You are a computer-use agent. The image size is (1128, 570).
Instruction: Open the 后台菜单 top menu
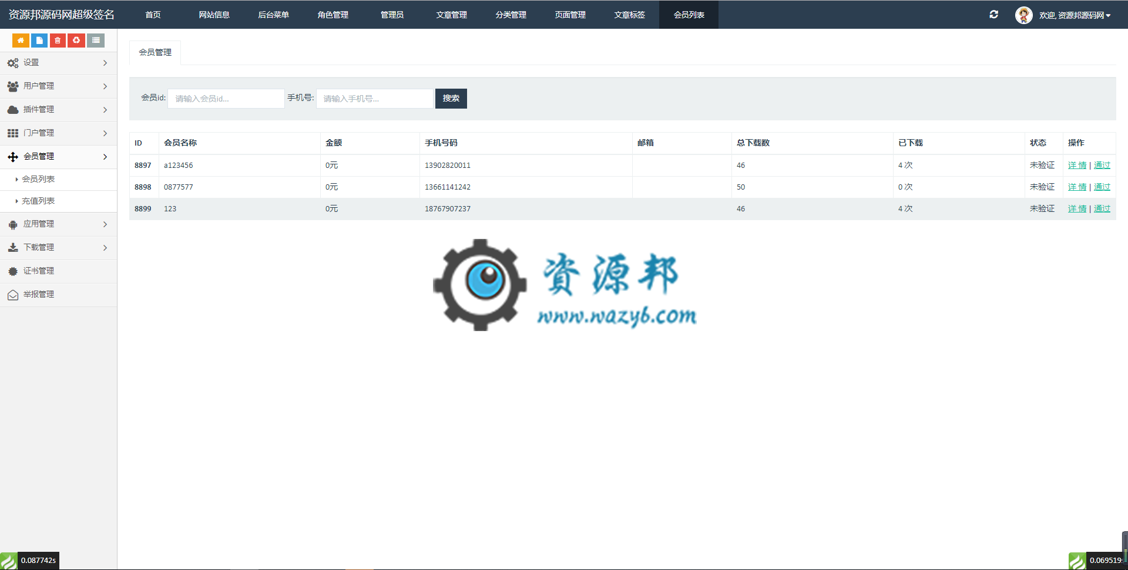click(x=273, y=15)
